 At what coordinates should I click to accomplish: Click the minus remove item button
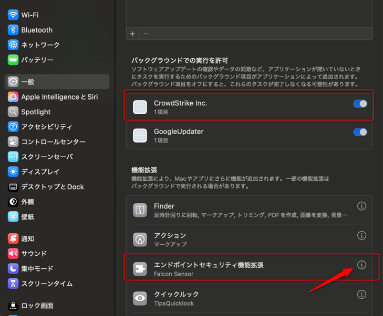click(x=146, y=34)
